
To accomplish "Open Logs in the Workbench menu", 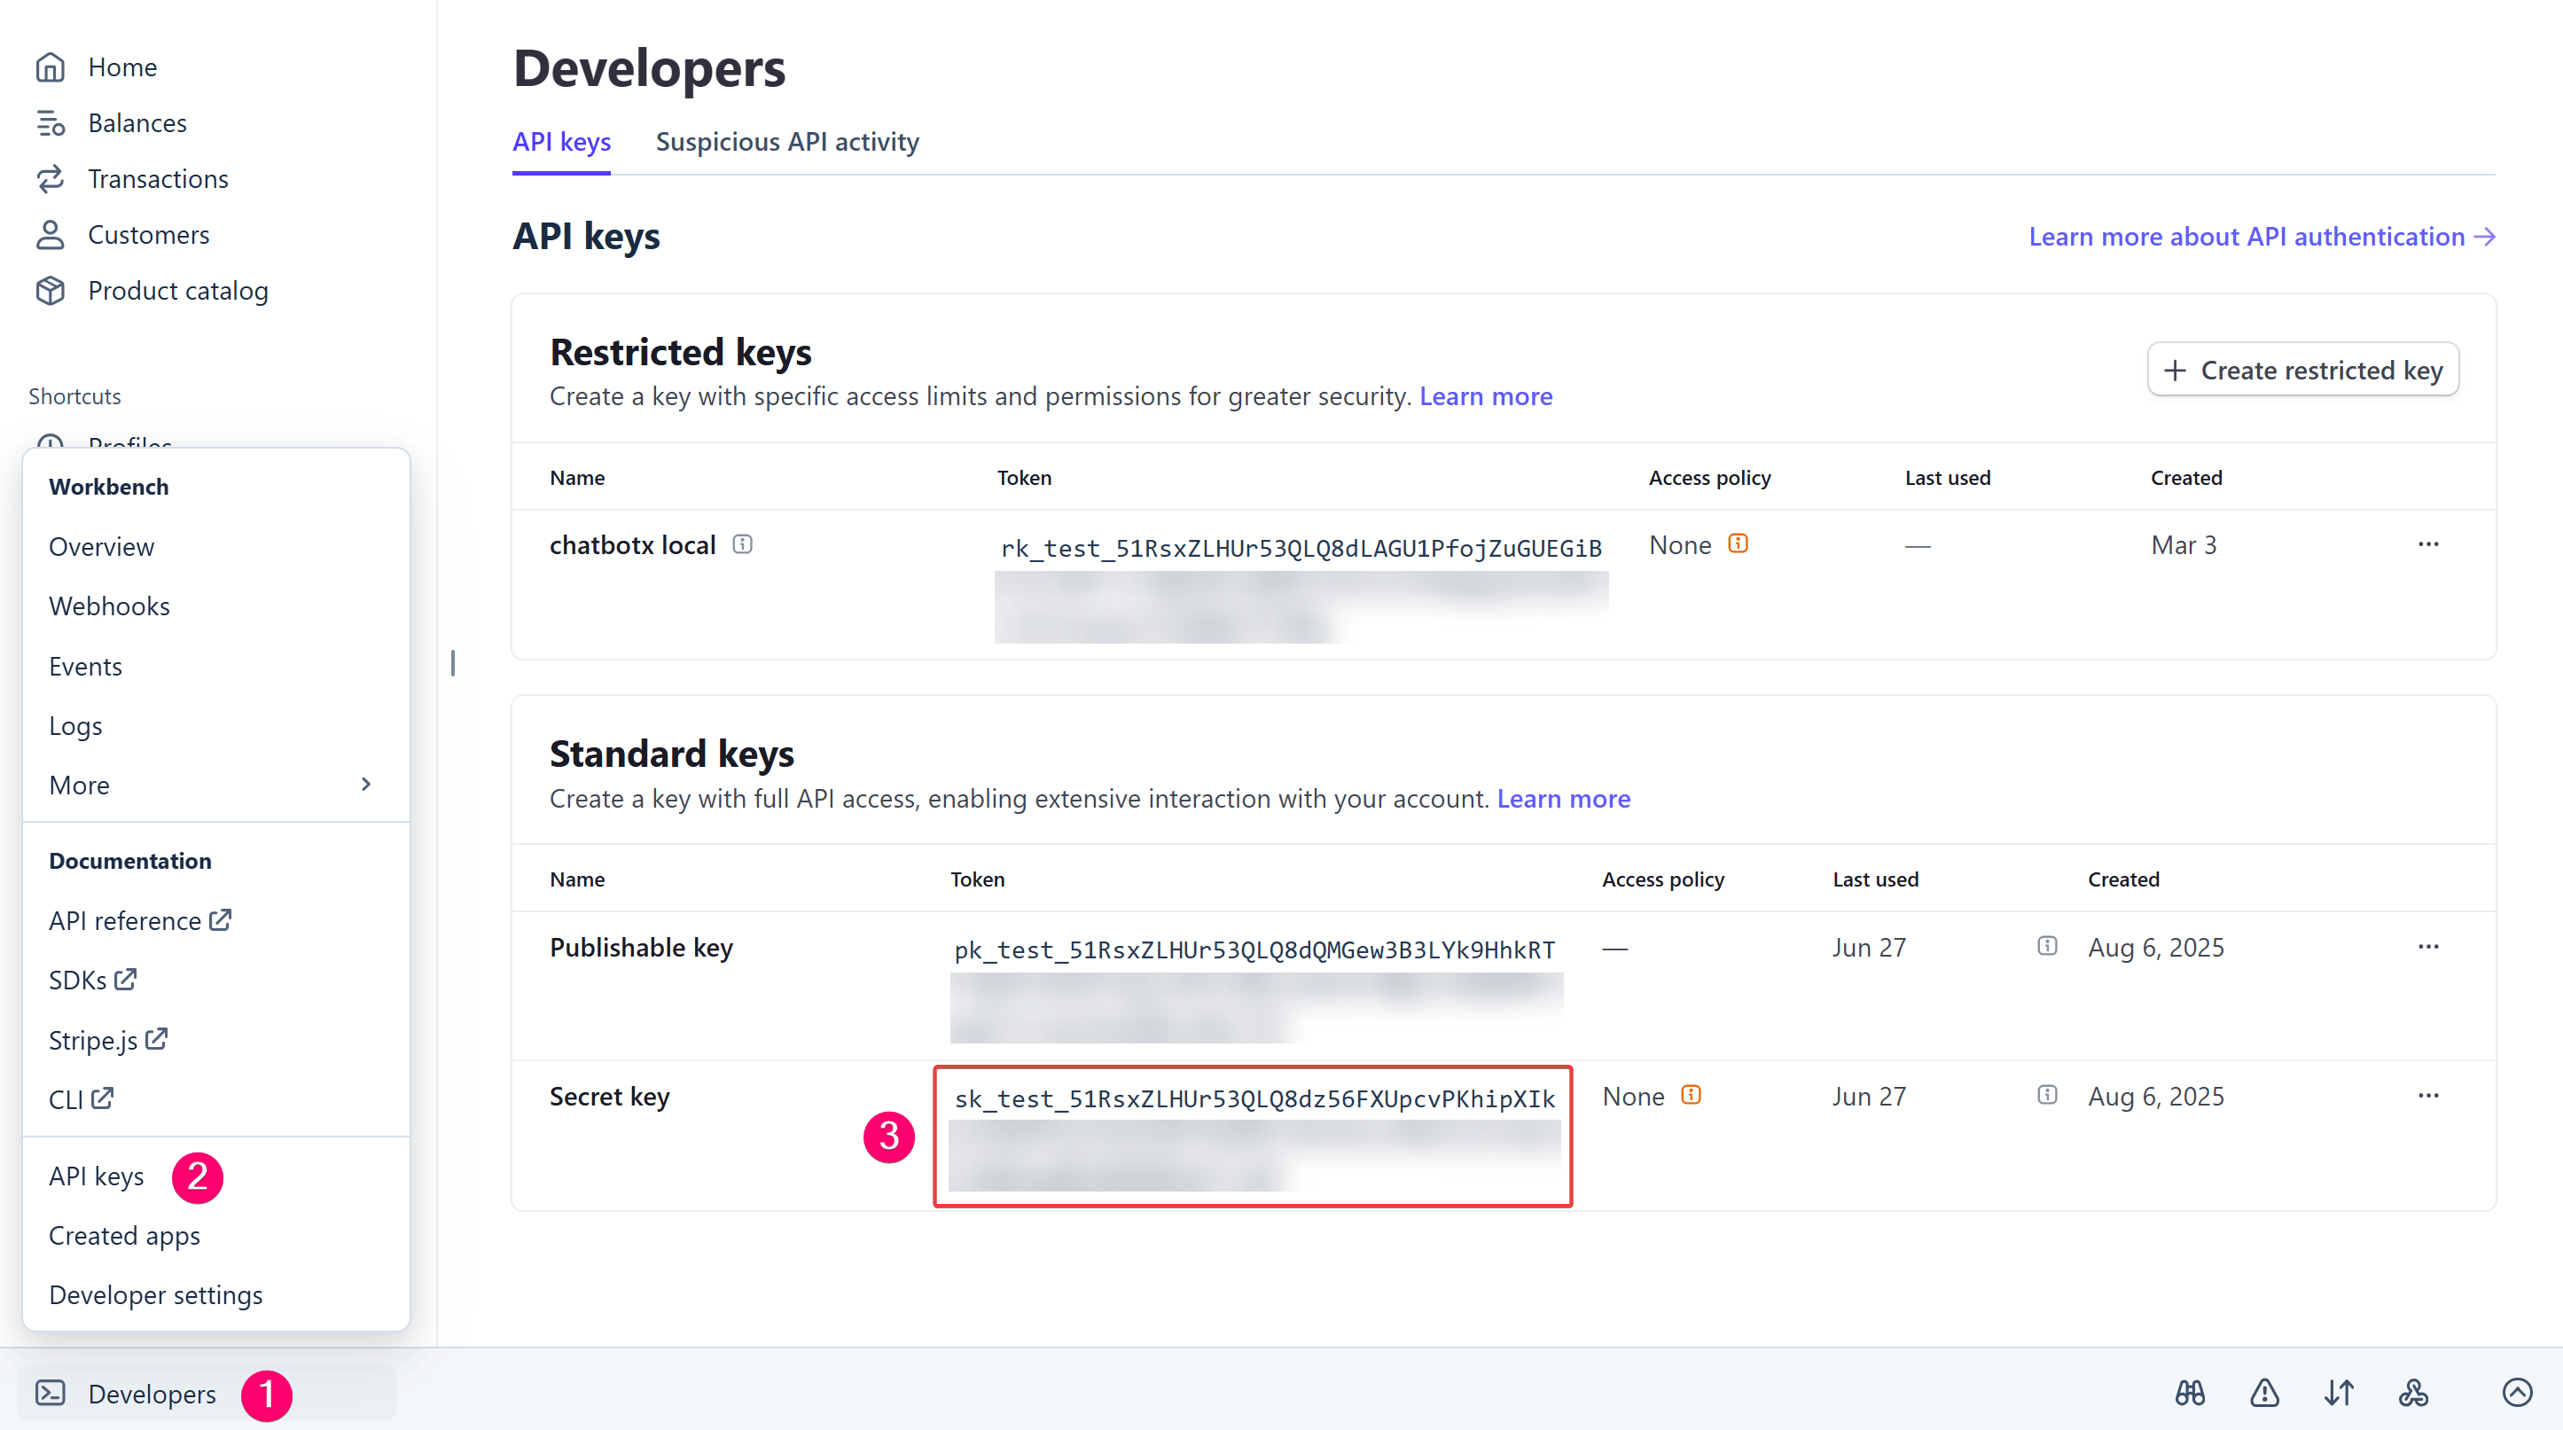I will [x=75, y=725].
